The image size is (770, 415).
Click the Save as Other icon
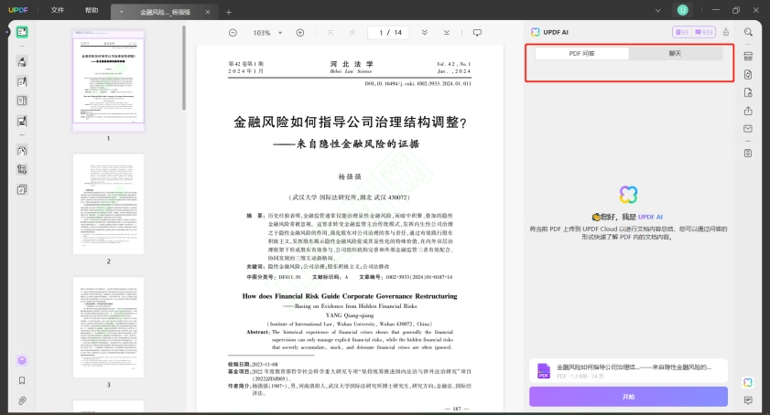[748, 153]
